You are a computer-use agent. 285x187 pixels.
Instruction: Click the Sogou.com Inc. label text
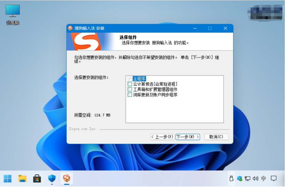(83, 129)
